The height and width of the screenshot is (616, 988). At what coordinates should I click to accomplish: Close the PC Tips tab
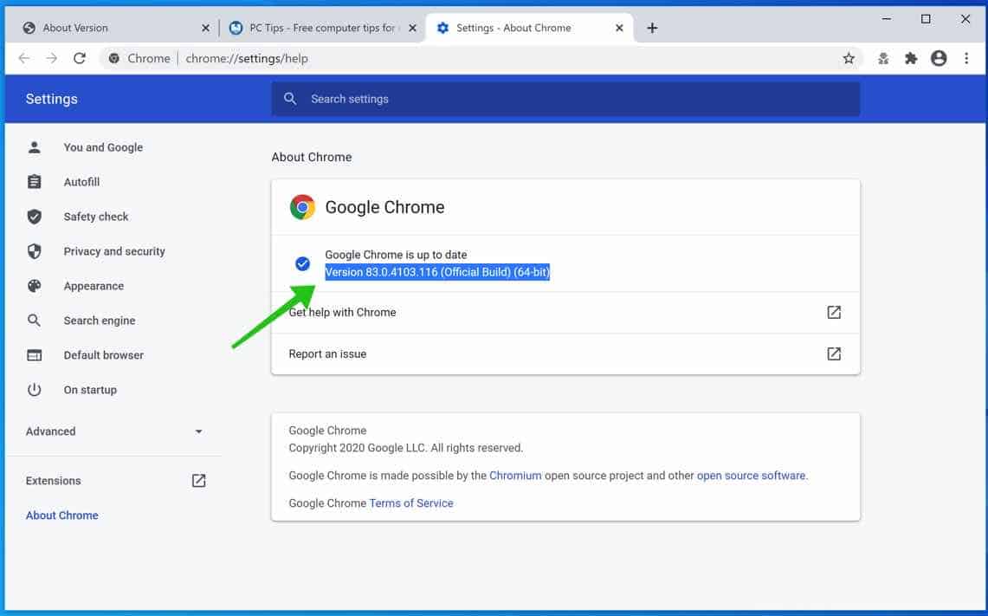(412, 29)
